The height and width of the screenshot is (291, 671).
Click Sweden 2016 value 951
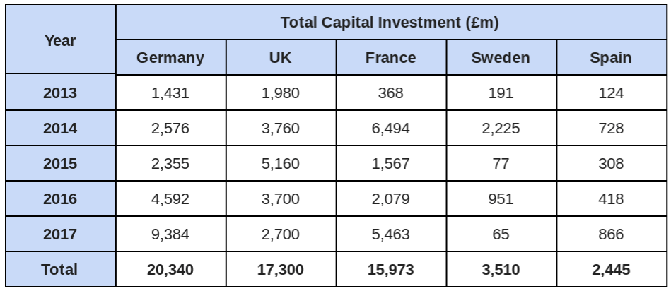click(x=501, y=198)
